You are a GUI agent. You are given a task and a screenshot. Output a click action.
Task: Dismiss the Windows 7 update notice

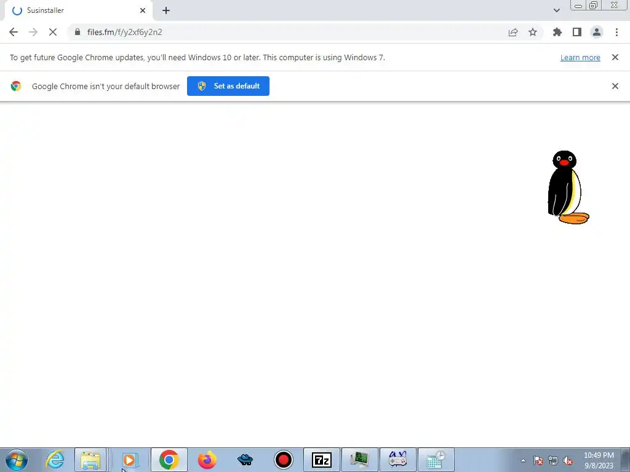coord(615,57)
